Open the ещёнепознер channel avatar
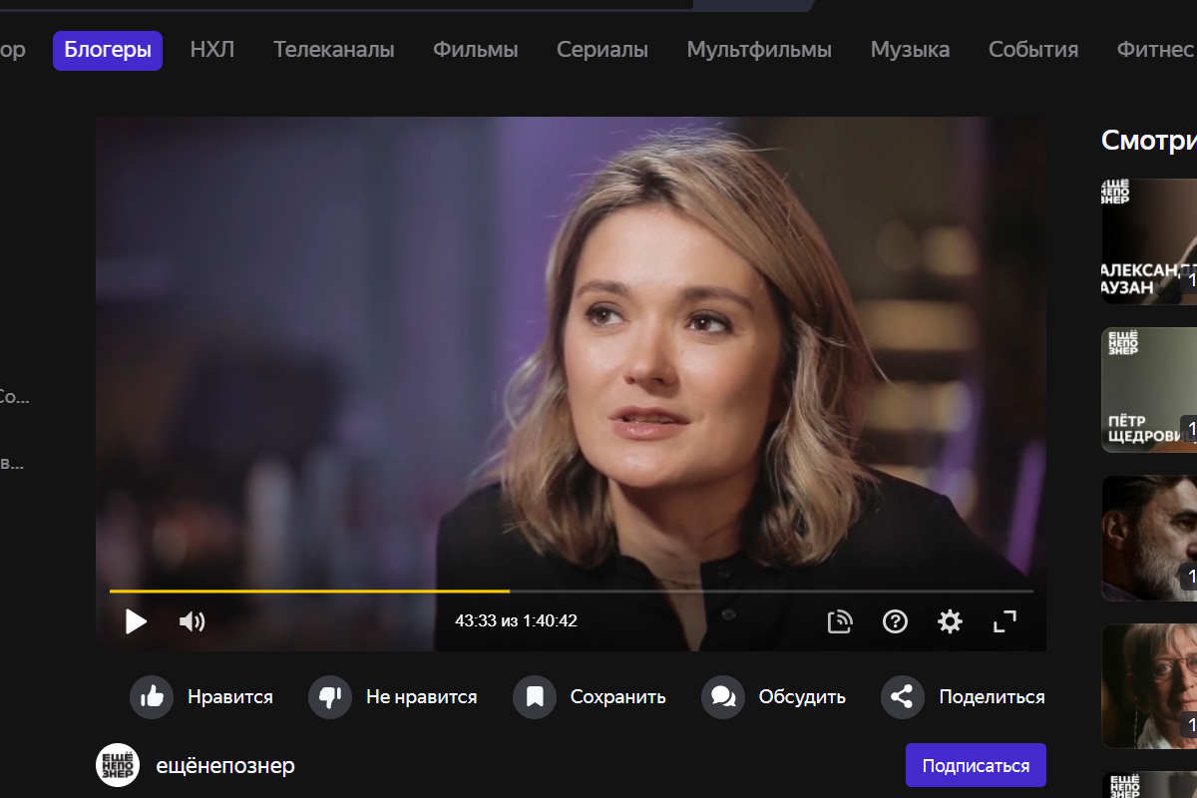The height and width of the screenshot is (798, 1197). click(x=118, y=765)
